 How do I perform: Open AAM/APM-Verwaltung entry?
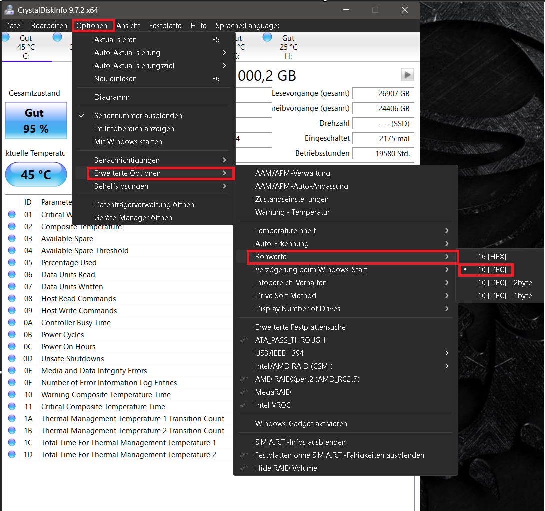point(345,173)
